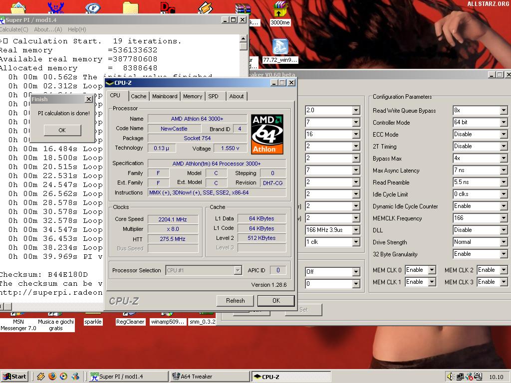Switch to the Memory tab in CPU-Z
The width and height of the screenshot is (511, 383).
coord(192,96)
